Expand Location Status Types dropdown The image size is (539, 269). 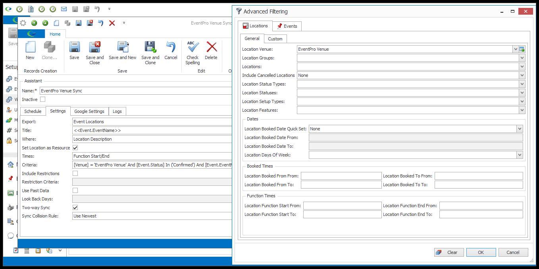click(x=522, y=84)
